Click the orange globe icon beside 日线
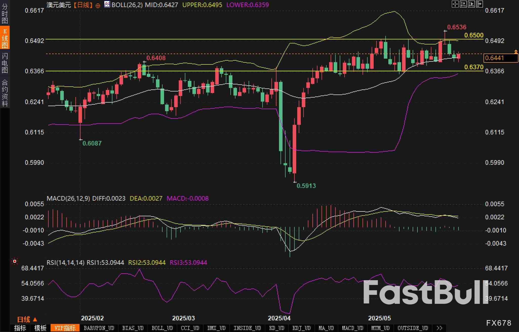Screen dimensions: 519x332 tap(98, 6)
